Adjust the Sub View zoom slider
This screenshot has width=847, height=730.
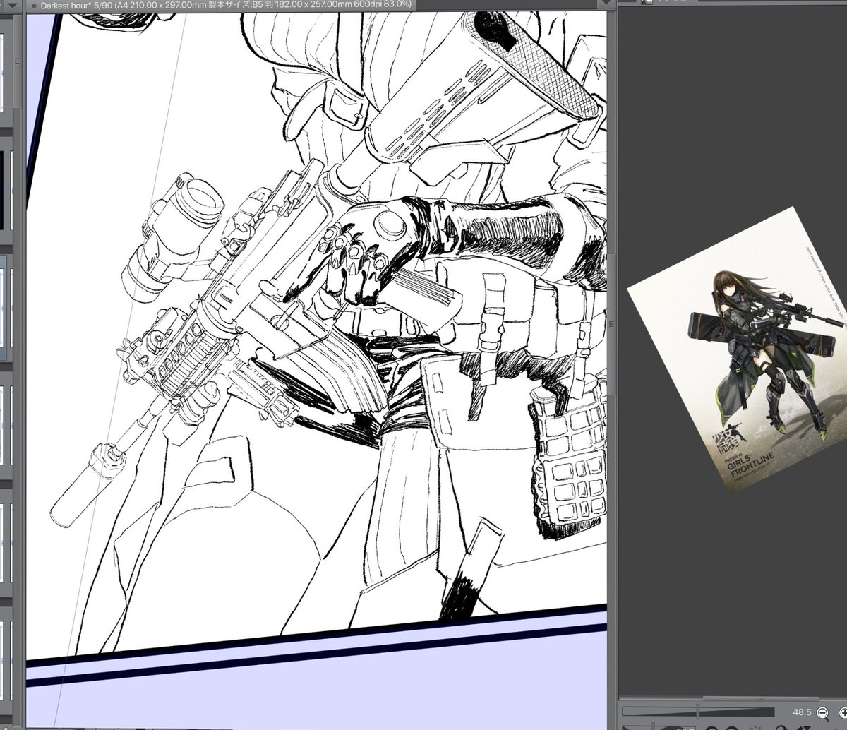tap(698, 712)
